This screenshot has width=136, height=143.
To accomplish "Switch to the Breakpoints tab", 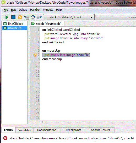I will tap(74, 130).
